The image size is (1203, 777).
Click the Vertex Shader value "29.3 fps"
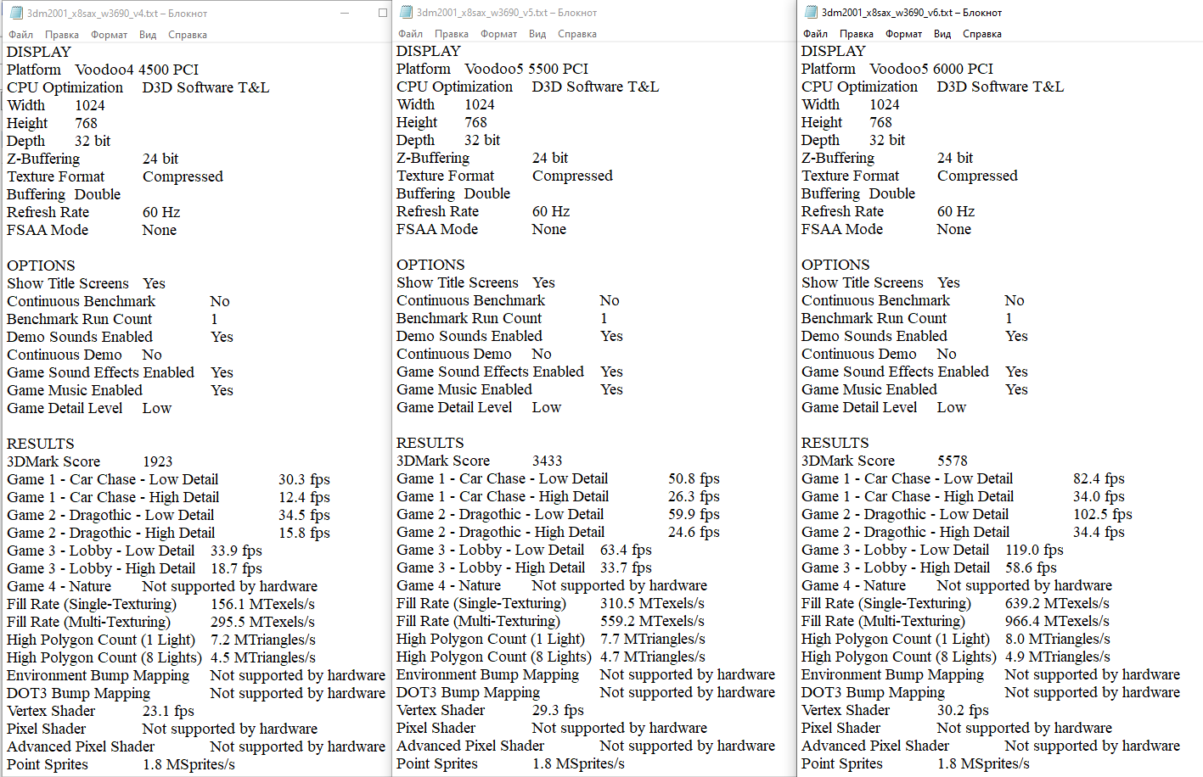tap(558, 710)
